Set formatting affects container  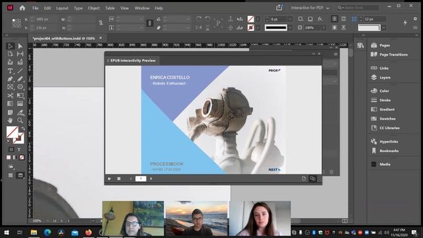click(x=11, y=149)
